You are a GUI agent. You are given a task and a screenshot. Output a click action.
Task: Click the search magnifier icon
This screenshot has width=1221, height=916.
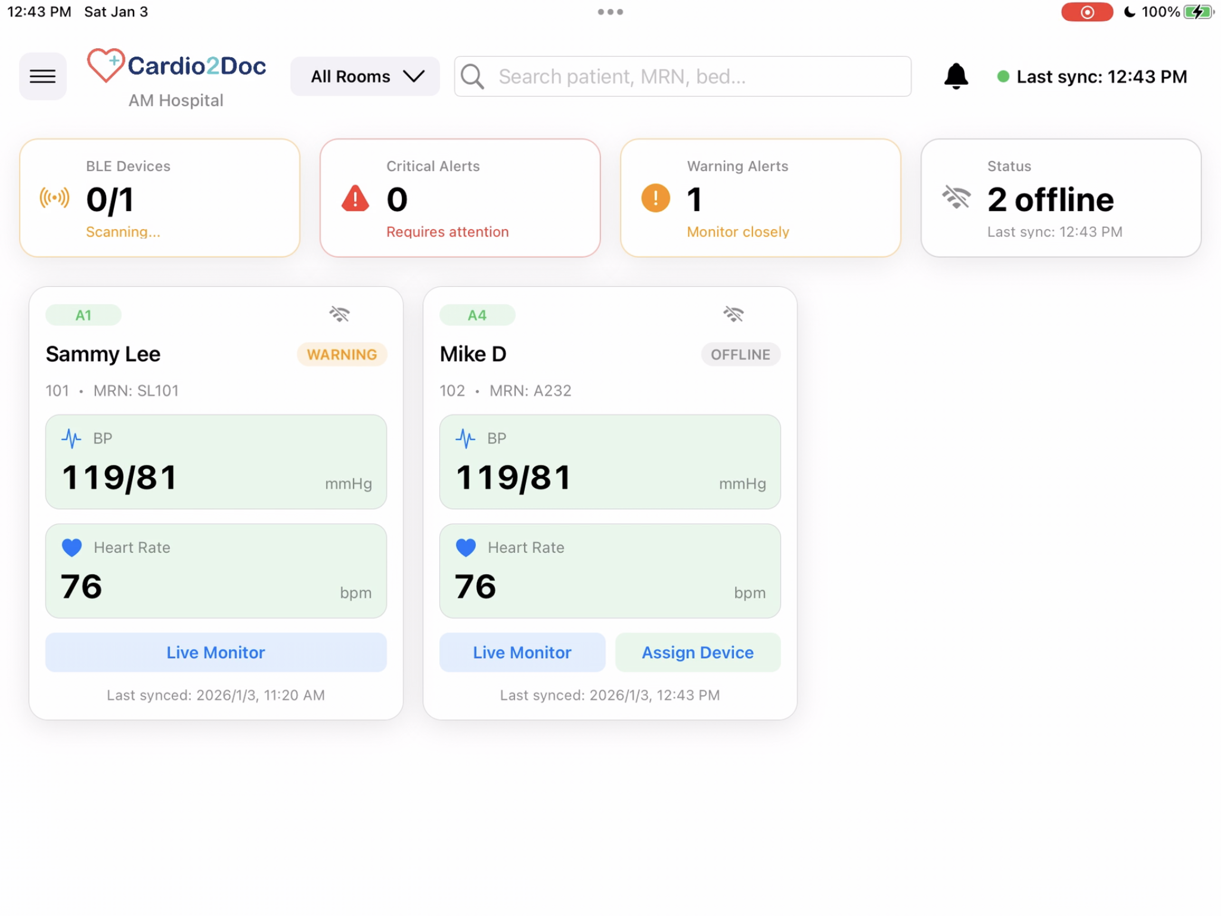[x=472, y=76]
